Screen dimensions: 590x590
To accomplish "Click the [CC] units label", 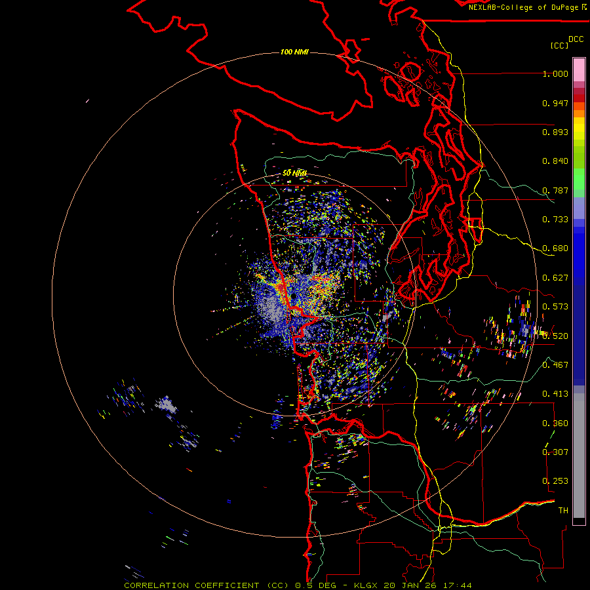I will [559, 45].
